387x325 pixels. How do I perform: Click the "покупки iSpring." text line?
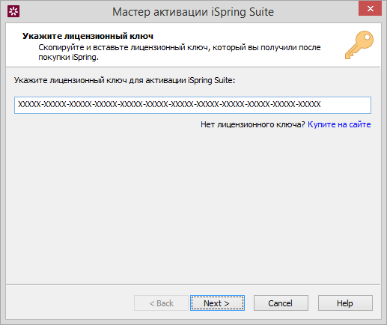pyautogui.click(x=68, y=57)
